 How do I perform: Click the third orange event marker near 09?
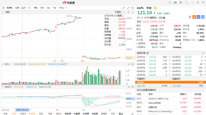[82, 61]
